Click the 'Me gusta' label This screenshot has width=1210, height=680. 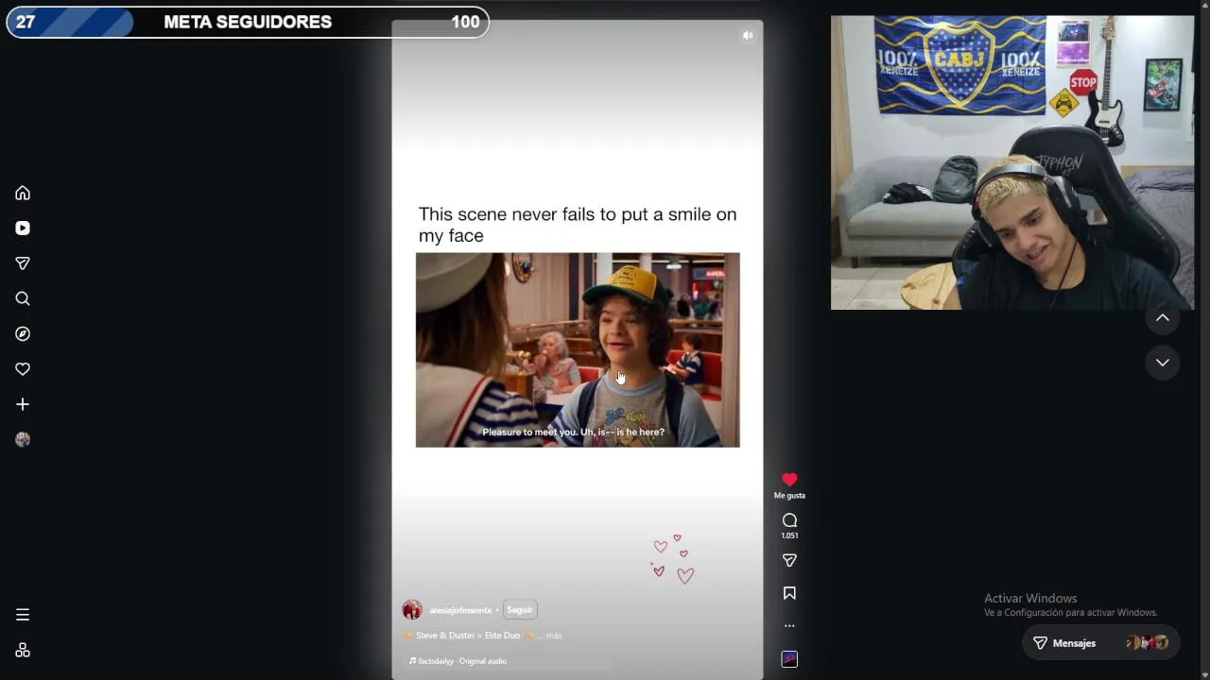[789, 495]
